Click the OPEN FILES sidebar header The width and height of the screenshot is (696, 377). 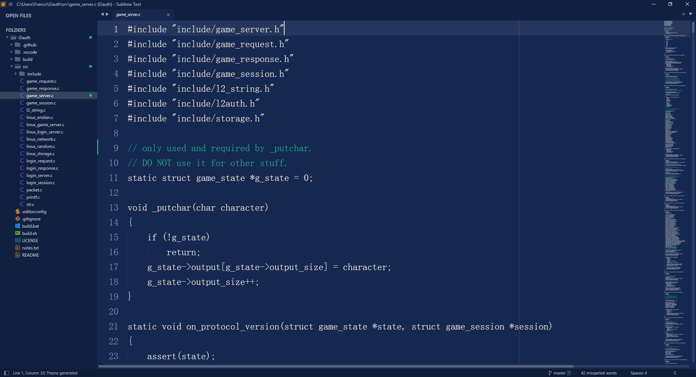18,16
